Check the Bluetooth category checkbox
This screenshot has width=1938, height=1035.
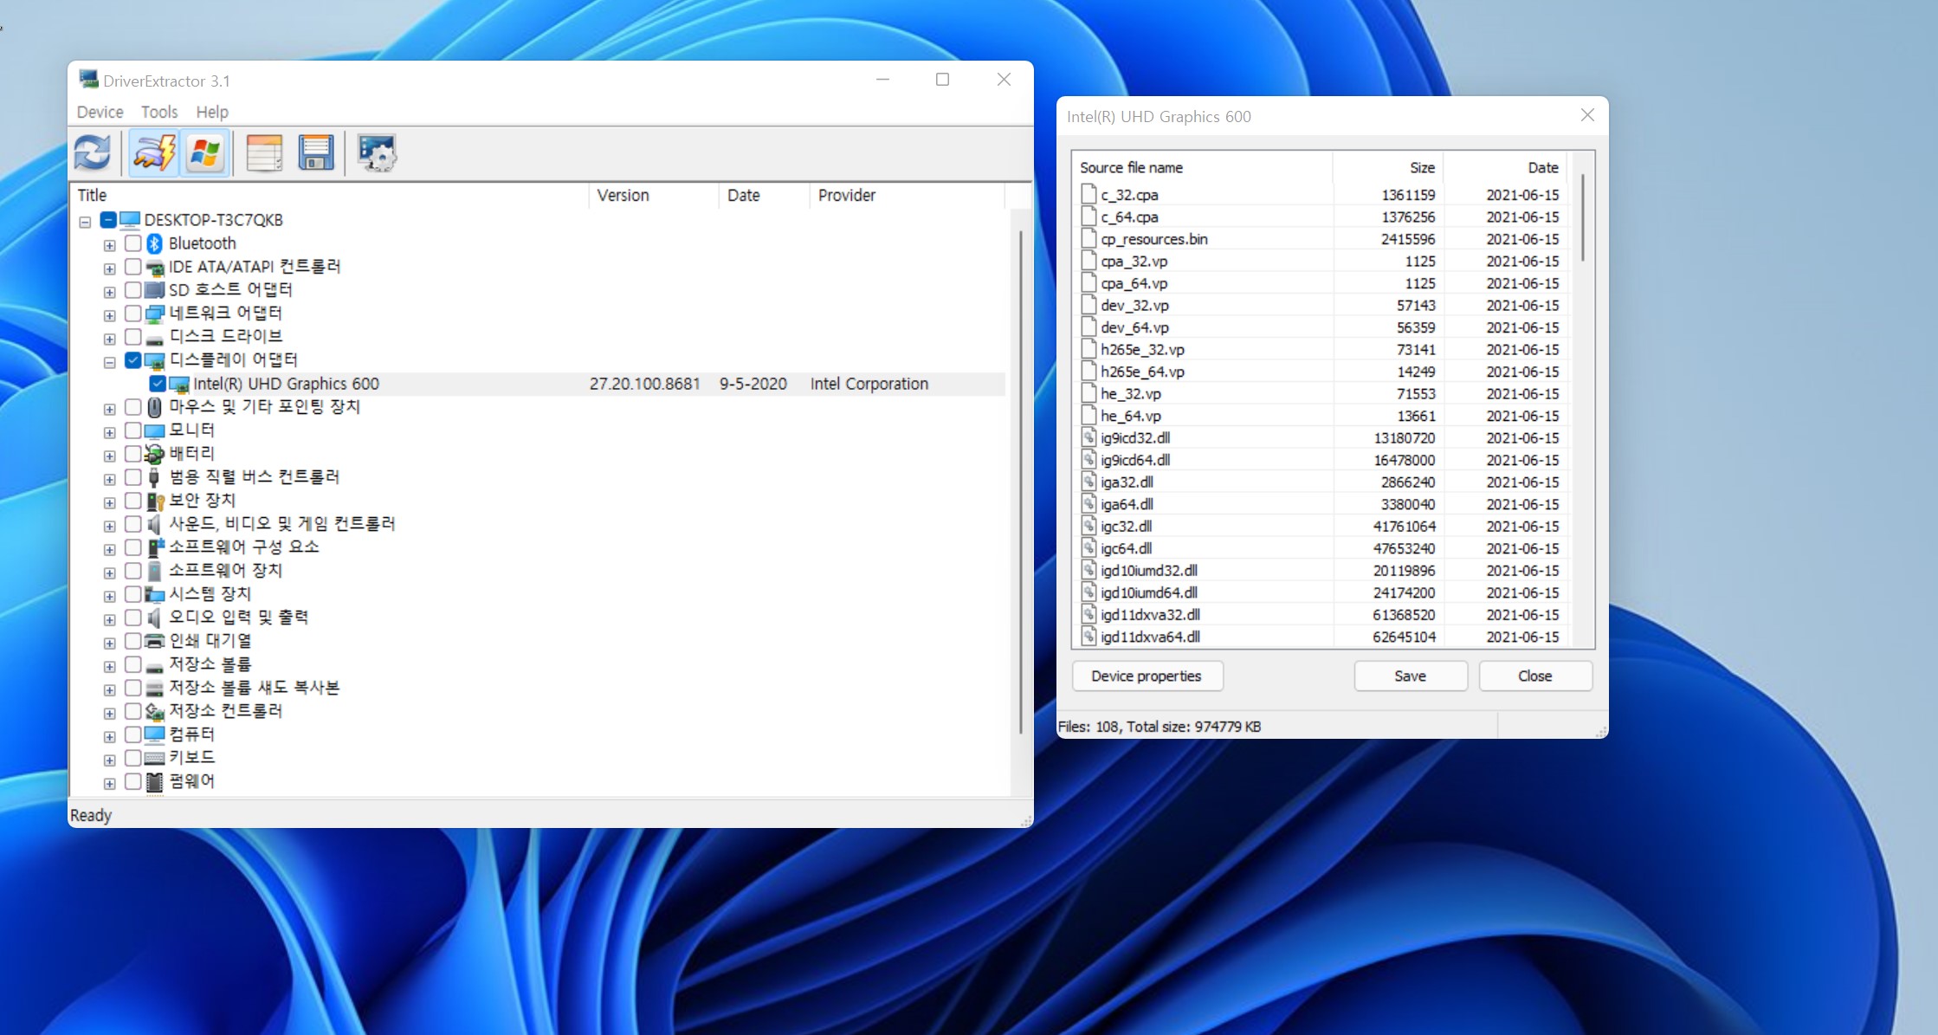pos(132,243)
